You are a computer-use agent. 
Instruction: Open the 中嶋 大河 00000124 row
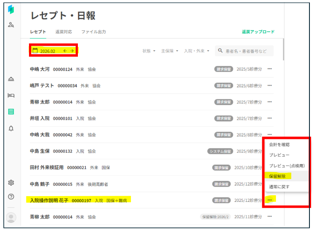(152, 69)
